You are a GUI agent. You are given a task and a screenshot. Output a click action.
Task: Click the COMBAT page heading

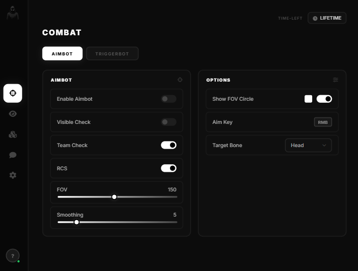click(x=62, y=32)
